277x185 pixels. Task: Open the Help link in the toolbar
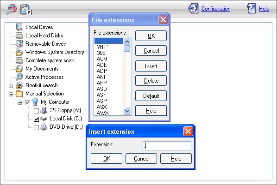(264, 9)
